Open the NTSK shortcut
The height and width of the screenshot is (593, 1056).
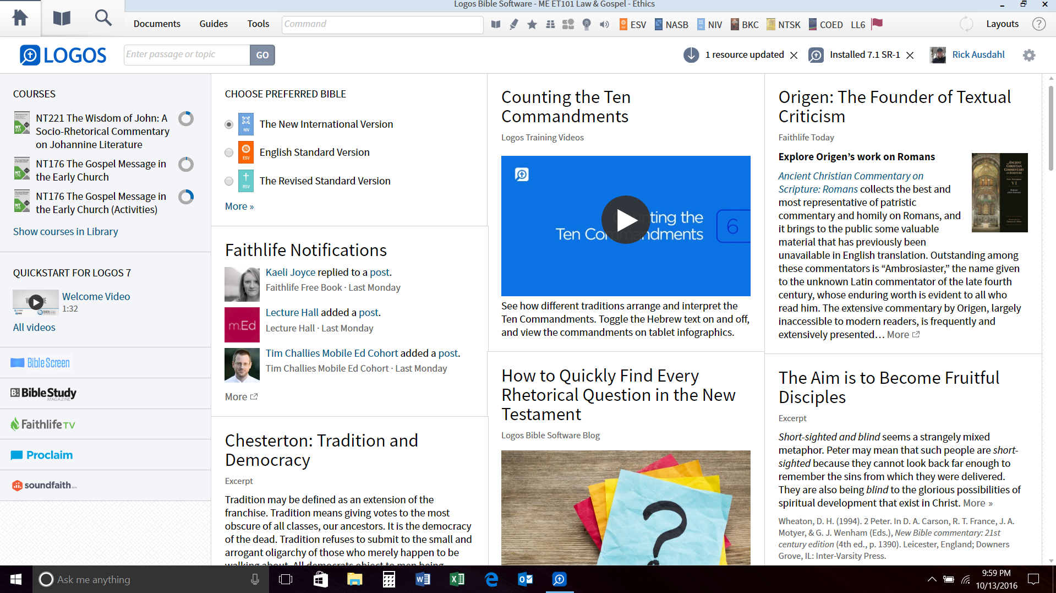pos(784,24)
